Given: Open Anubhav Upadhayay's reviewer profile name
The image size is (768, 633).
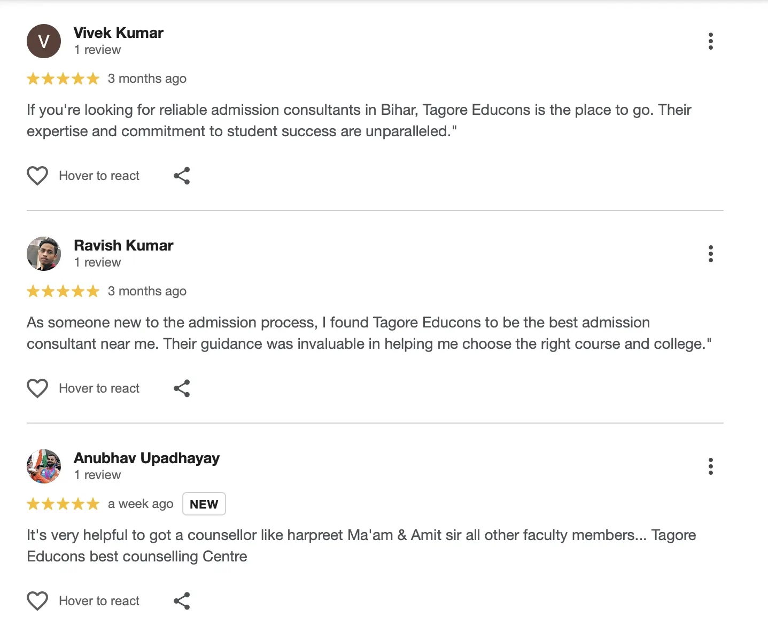Looking at the screenshot, I should (146, 458).
